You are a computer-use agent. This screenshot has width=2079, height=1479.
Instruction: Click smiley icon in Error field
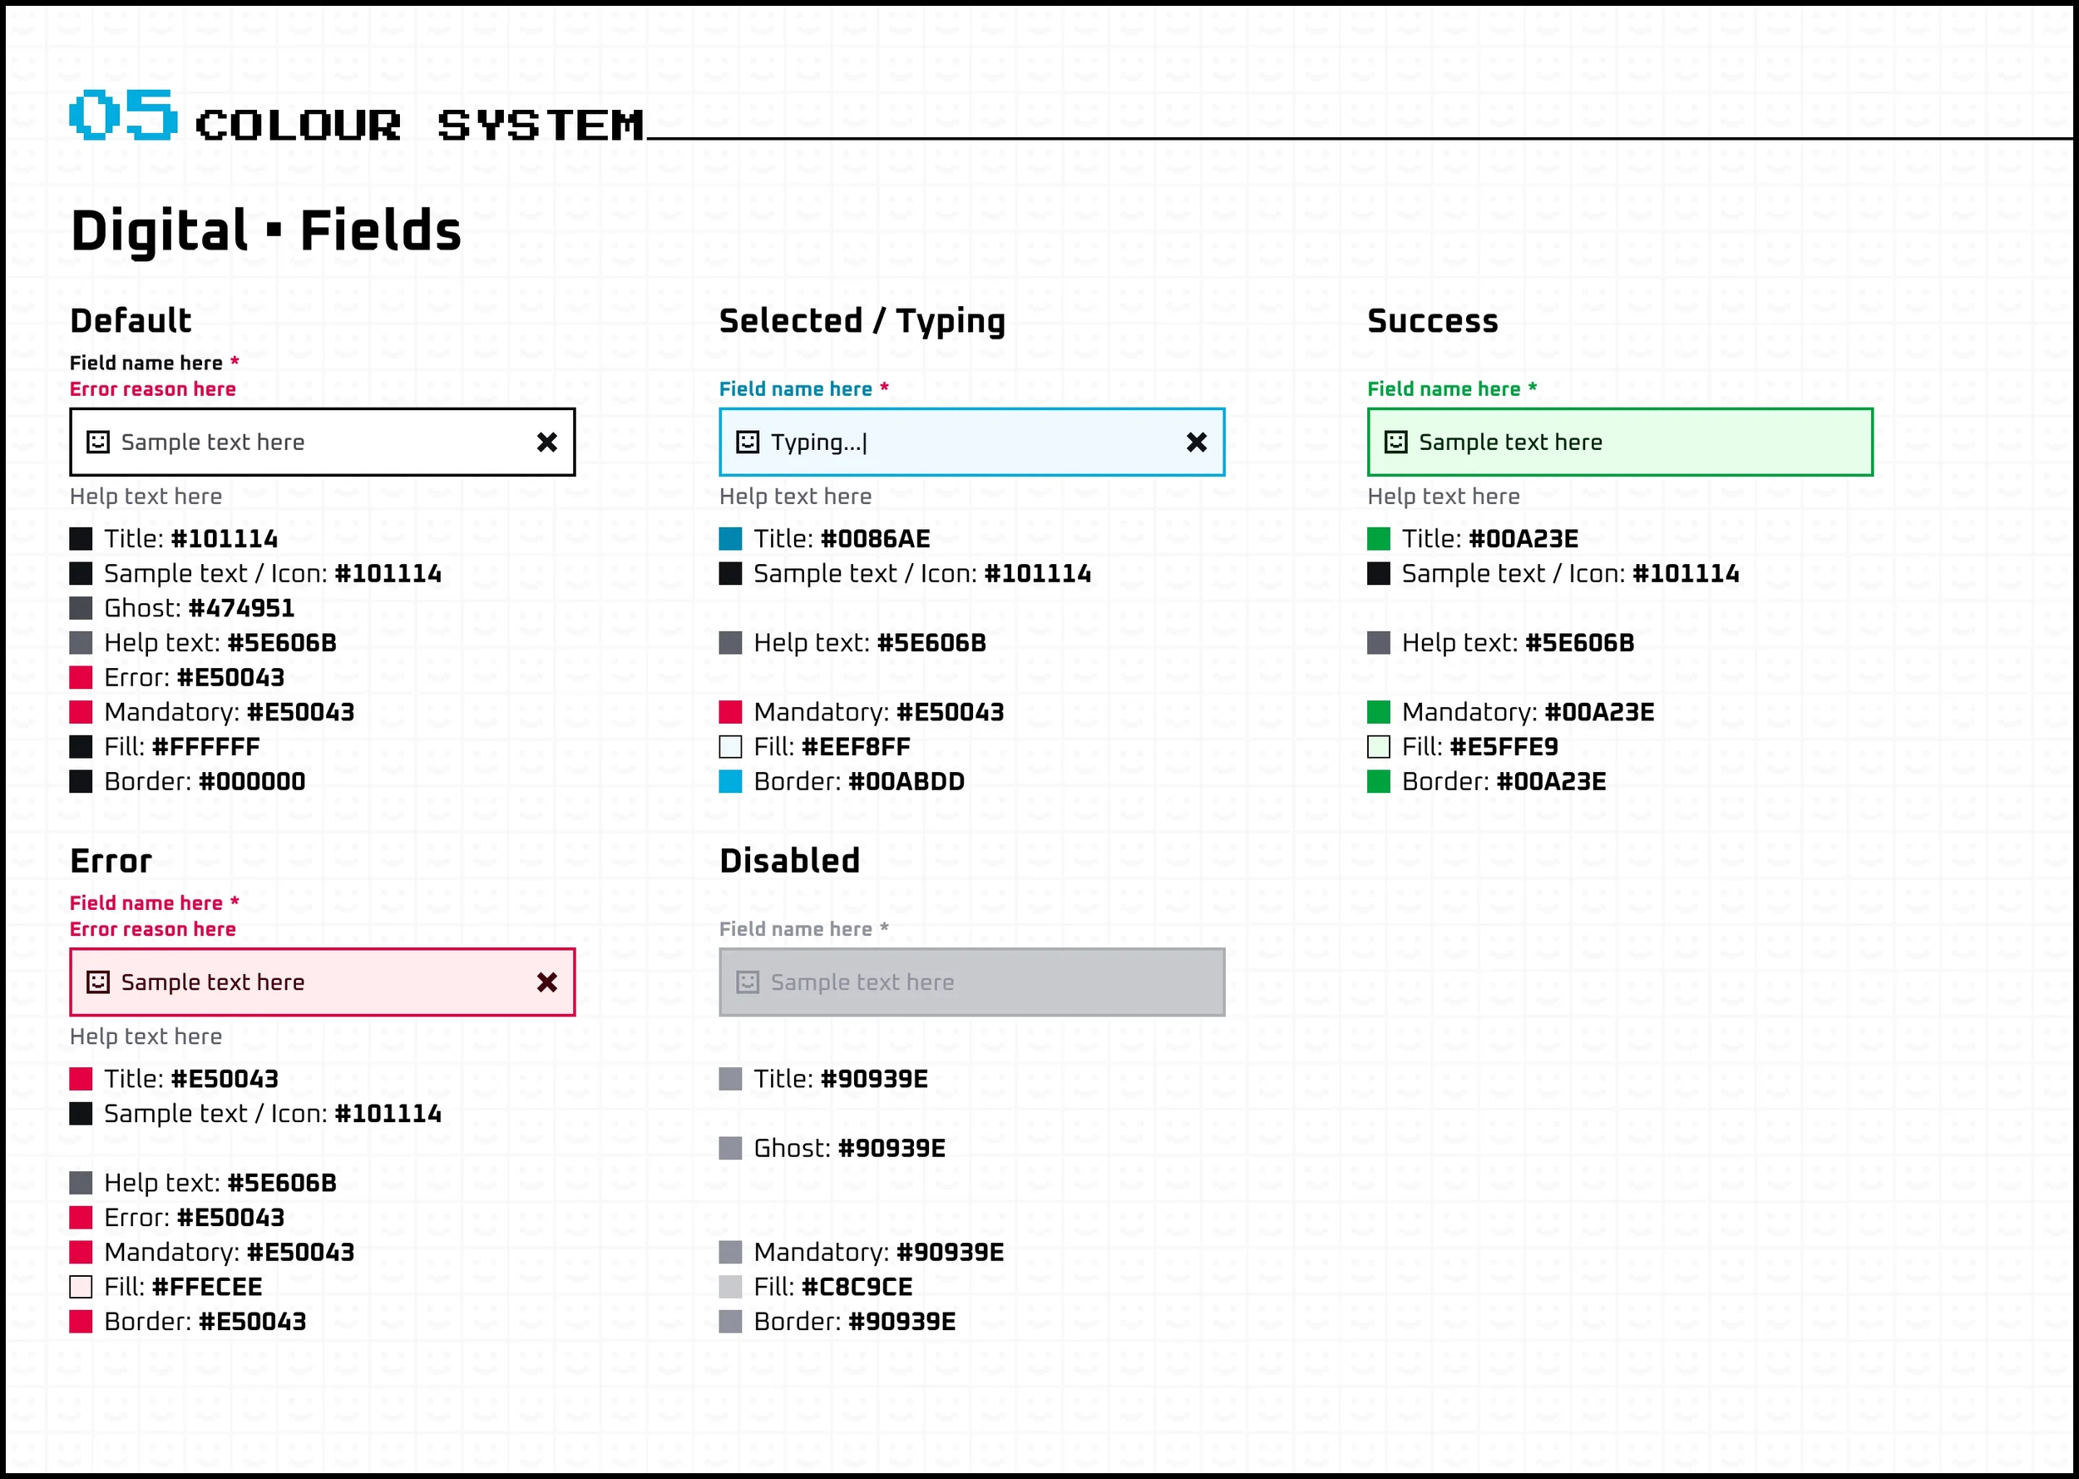(x=98, y=982)
